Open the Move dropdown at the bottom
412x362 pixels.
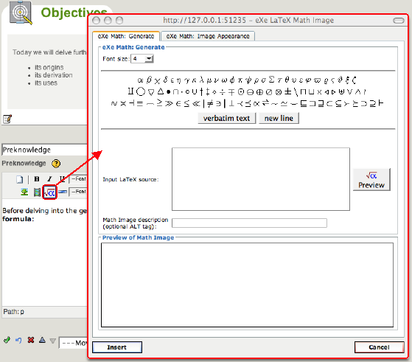click(x=73, y=343)
